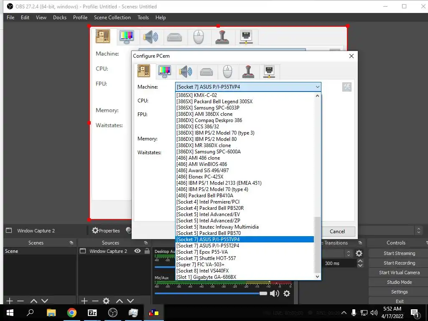Pop out the Scene Transitions dock

[360, 243]
